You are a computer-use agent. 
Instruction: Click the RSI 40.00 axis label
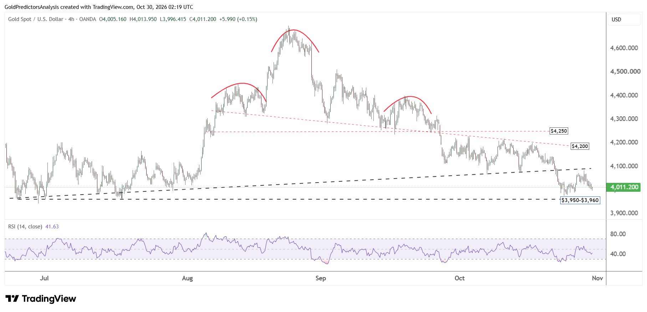tap(618, 254)
